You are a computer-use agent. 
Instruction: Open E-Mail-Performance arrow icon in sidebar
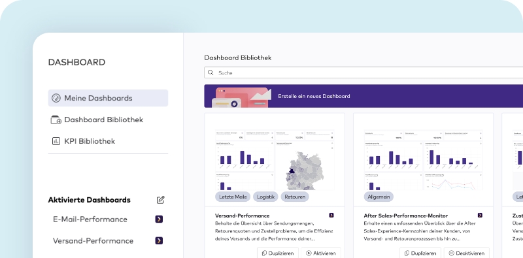pos(159,219)
